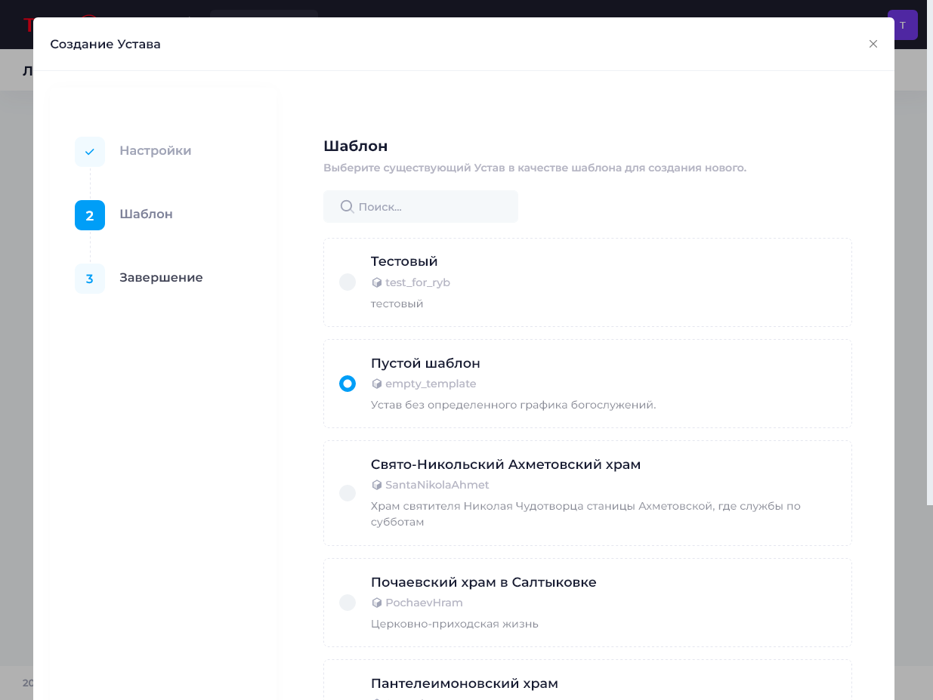The height and width of the screenshot is (700, 933).
Task: Click the test_for_ryb identifier text
Action: point(418,282)
